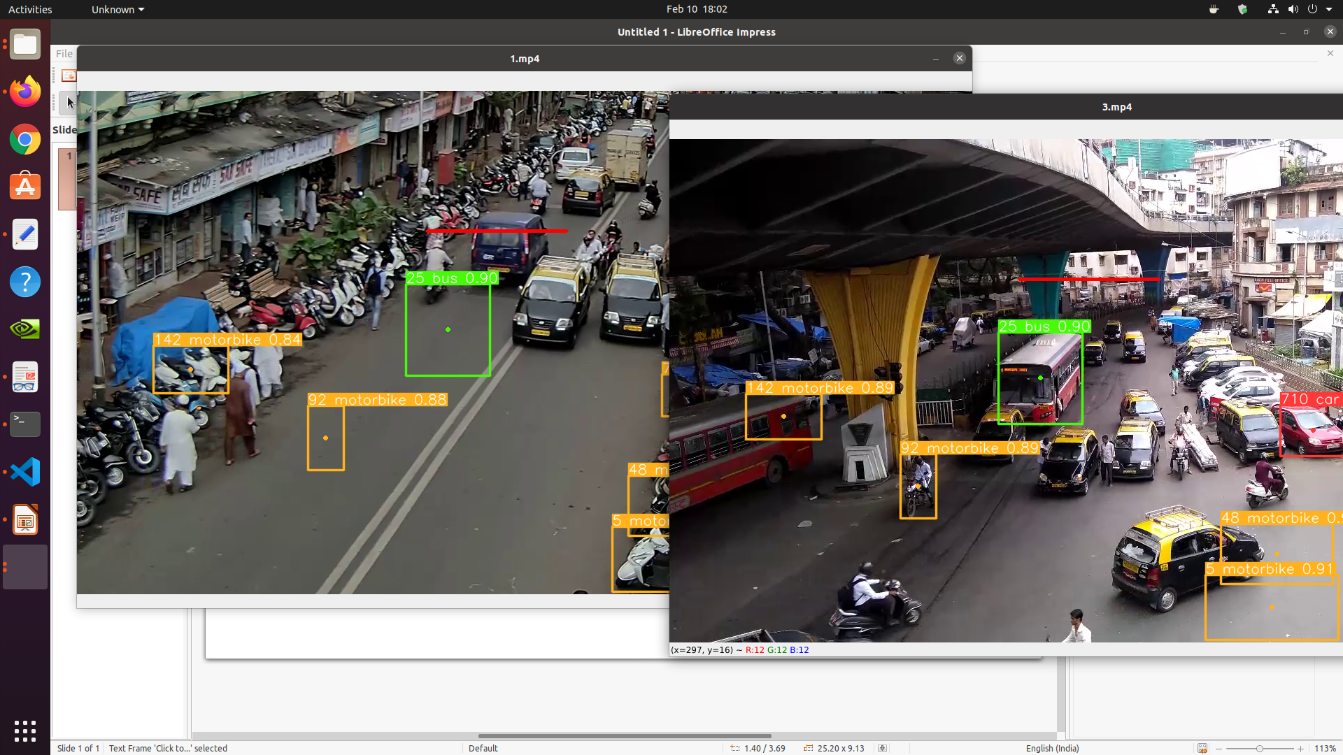Click the shield security icon in the system tray
1343x755 pixels.
click(x=1244, y=9)
